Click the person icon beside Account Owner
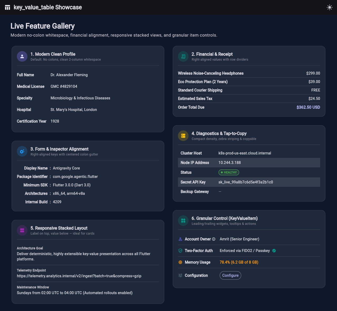Viewport: 337px width, 311px height. click(x=180, y=239)
